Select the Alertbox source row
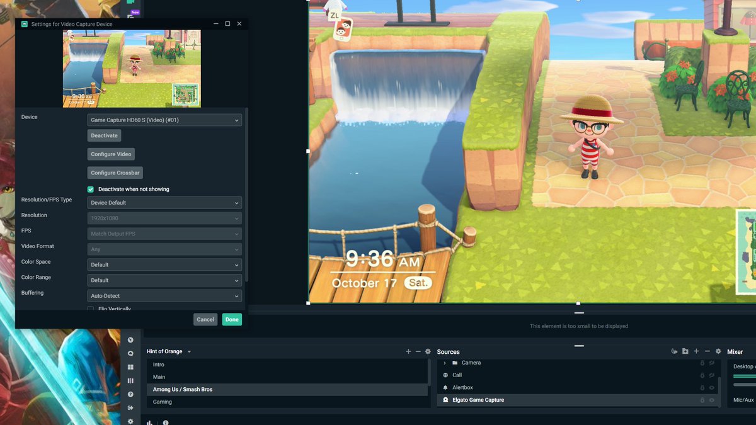This screenshot has width=756, height=425. point(578,388)
